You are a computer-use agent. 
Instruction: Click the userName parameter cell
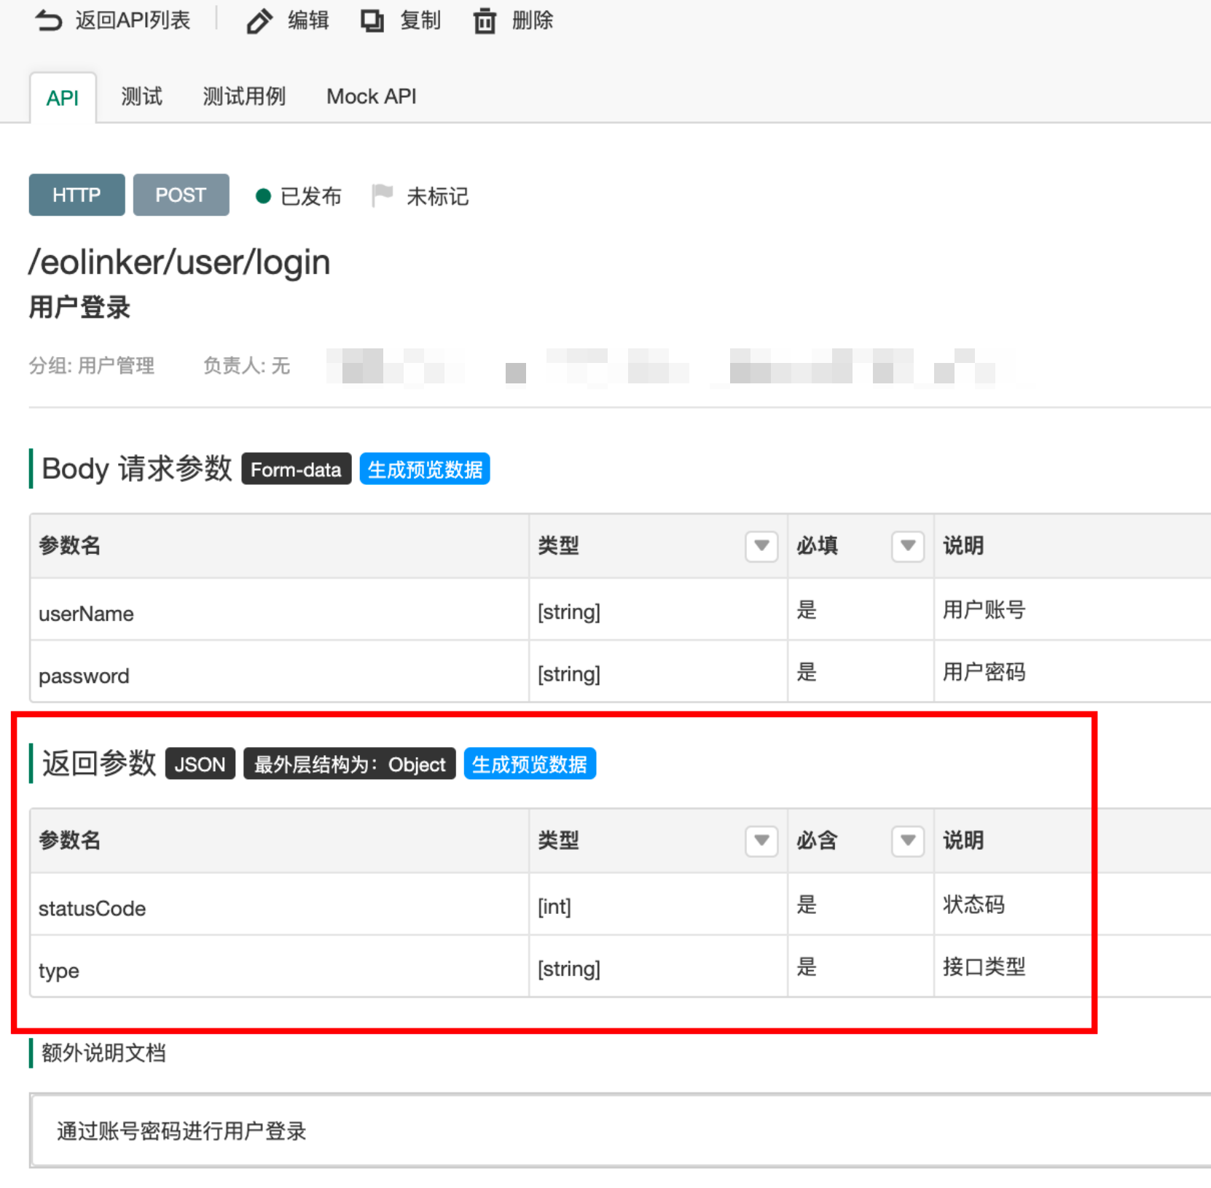tap(279, 611)
